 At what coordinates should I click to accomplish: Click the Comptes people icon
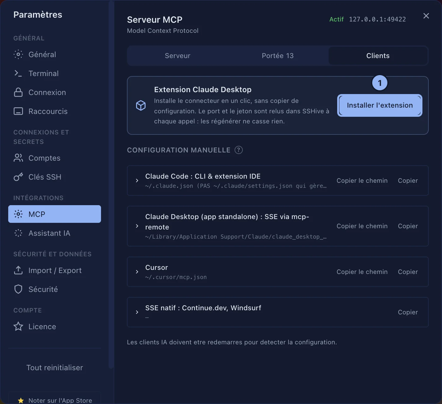click(x=18, y=158)
